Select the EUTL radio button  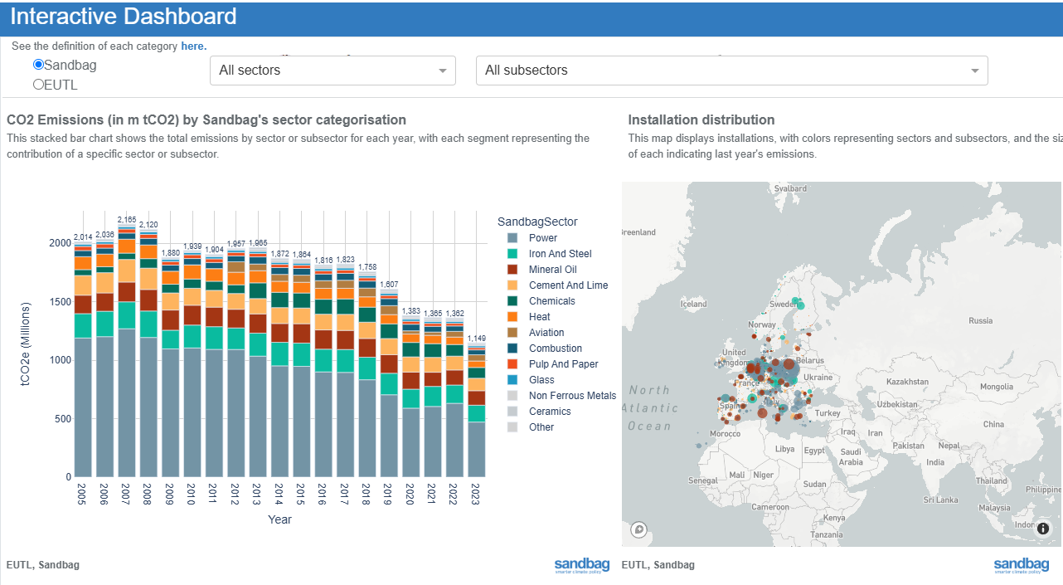click(x=38, y=85)
